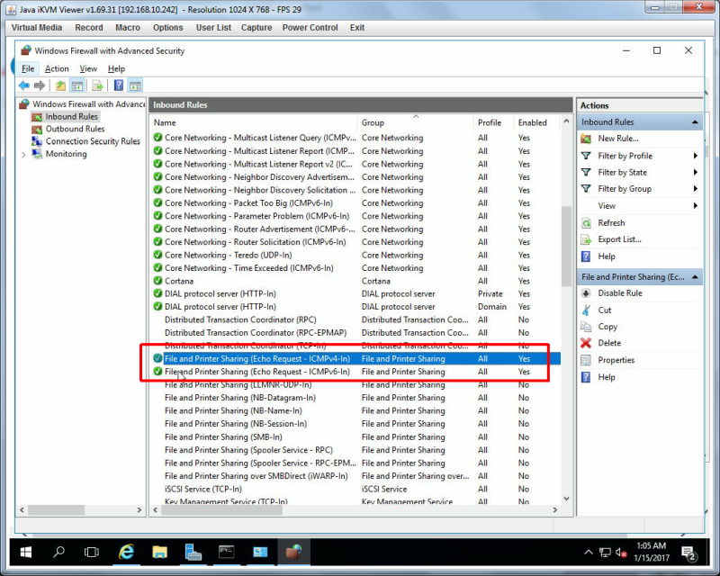Viewport: 720px width, 576px height.
Task: Select the Cortana inbound rule
Action: 355,281
